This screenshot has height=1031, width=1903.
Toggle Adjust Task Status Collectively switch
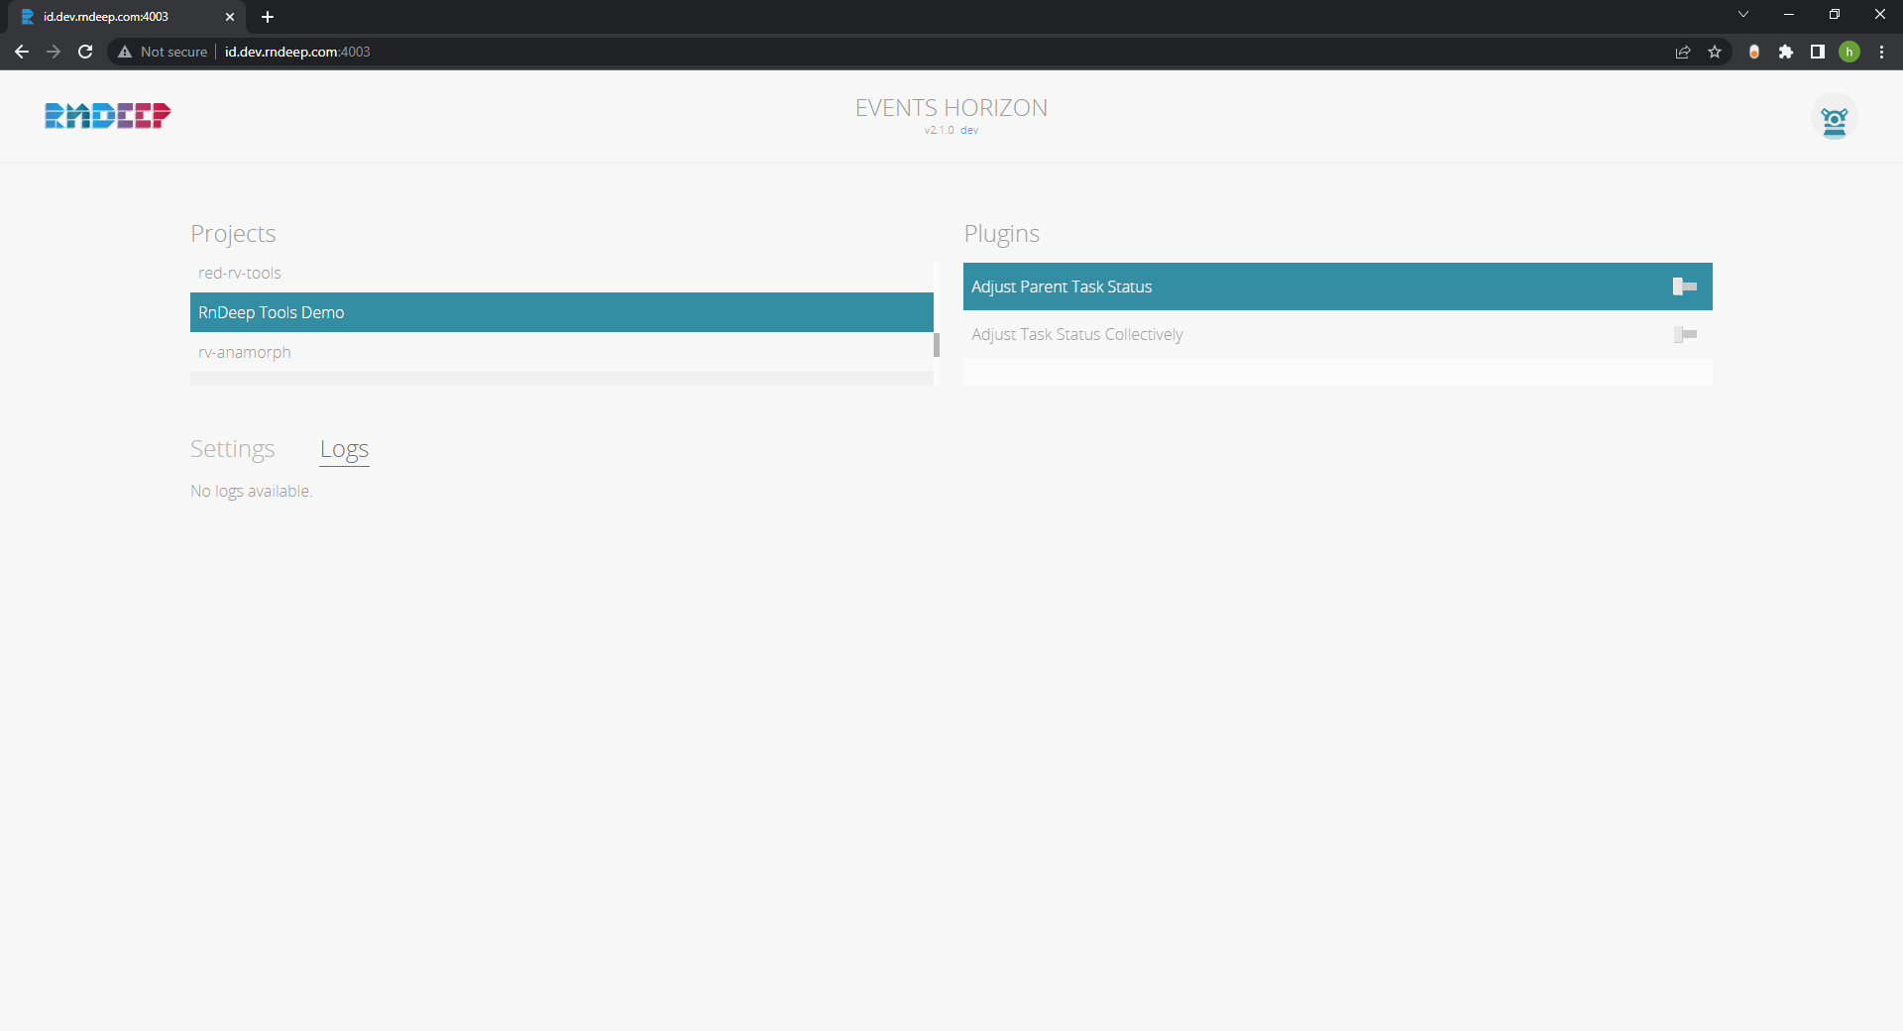(1684, 335)
